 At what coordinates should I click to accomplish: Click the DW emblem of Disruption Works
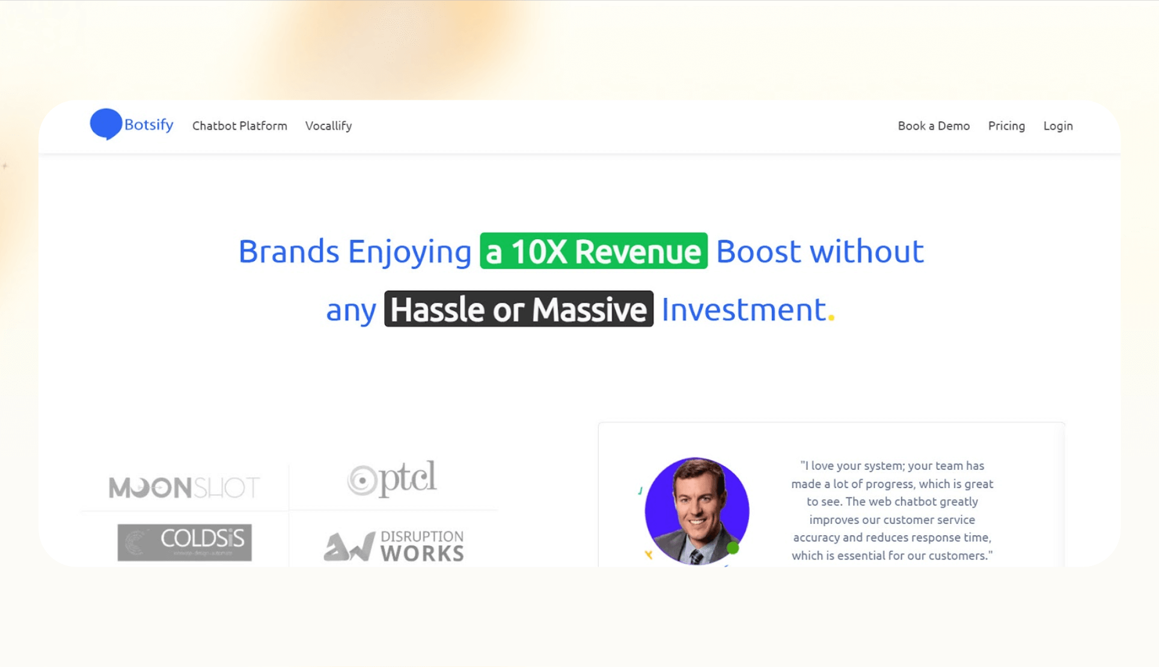tap(349, 546)
